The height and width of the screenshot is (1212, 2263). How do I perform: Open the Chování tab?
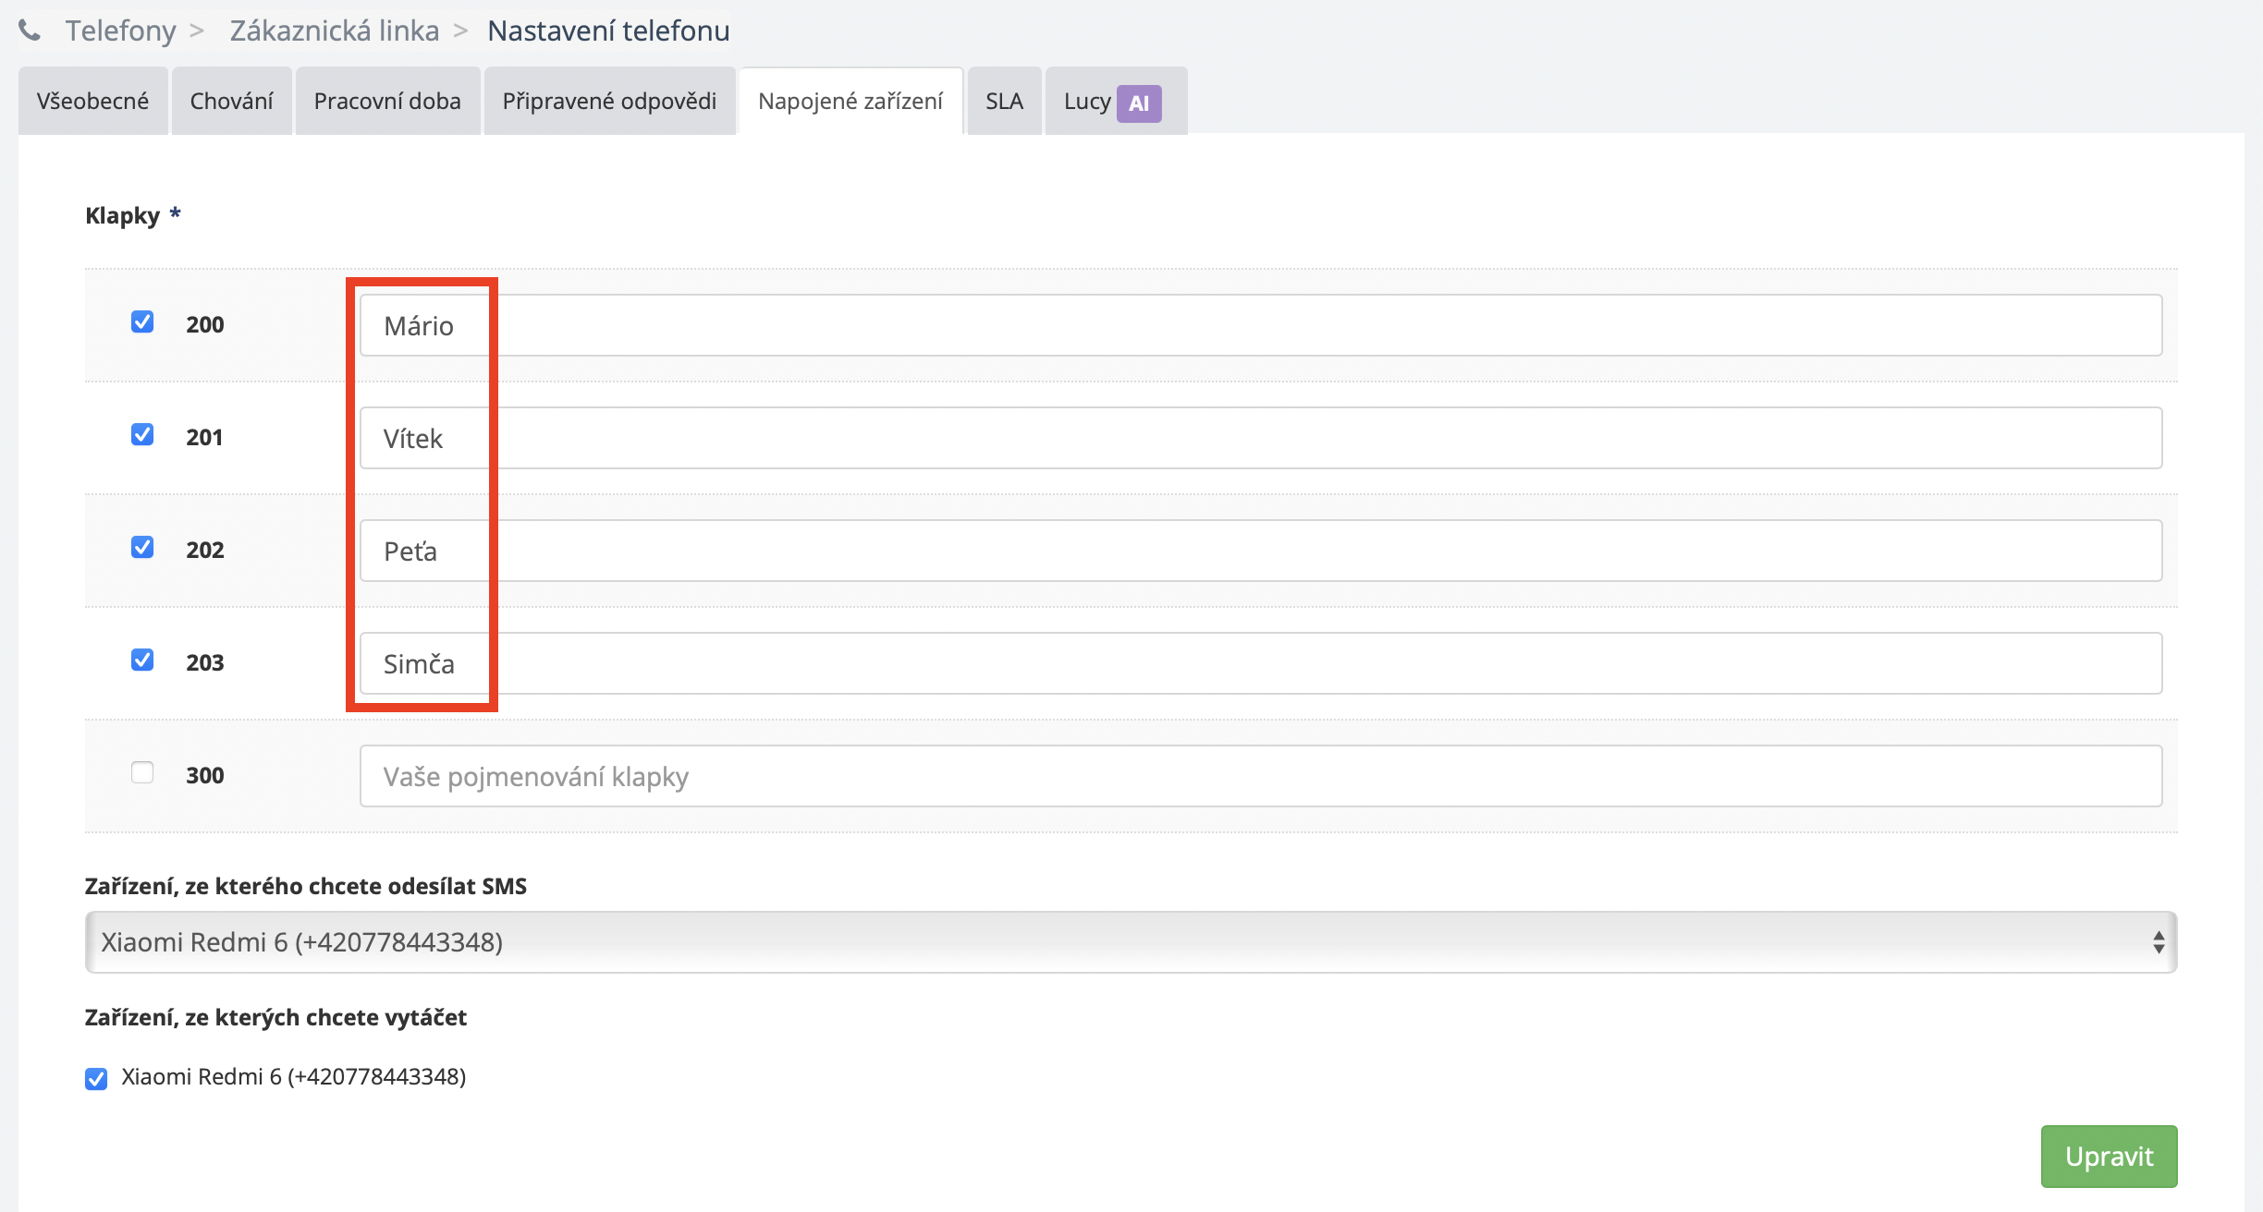click(231, 101)
